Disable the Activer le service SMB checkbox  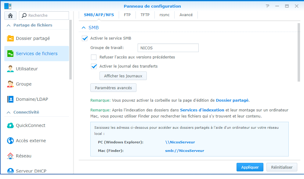pos(85,38)
